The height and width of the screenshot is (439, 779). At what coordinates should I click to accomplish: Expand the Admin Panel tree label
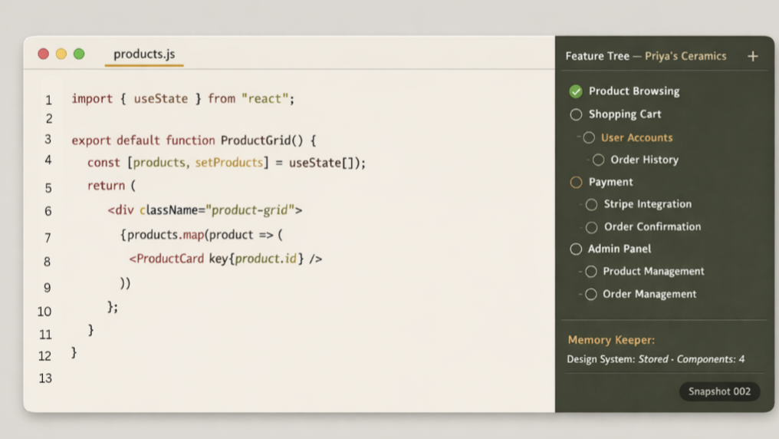620,249
